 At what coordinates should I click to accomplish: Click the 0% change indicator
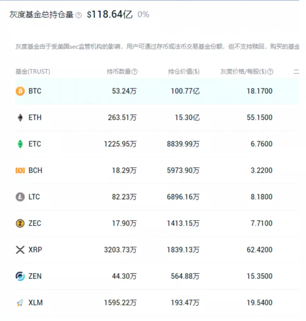click(x=143, y=15)
